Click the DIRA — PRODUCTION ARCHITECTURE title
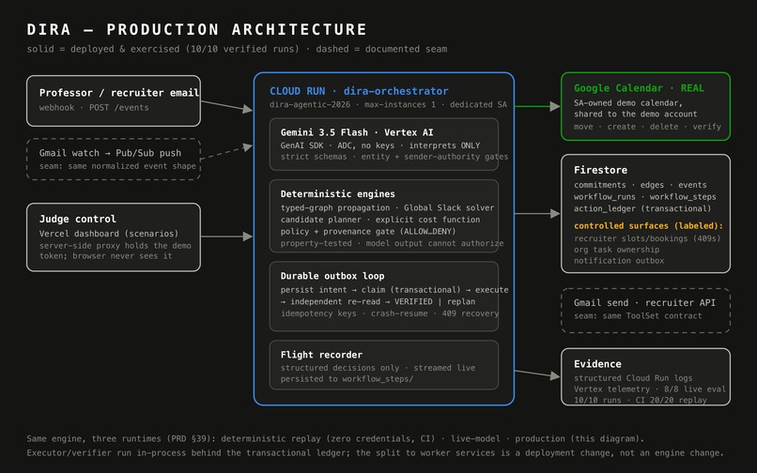Viewport: 757px width, 473px height. [196, 29]
